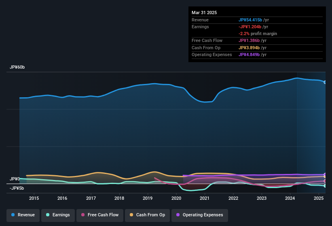332x226 pixels.
Task: Toggle the Revenue legend button
Action: [23, 215]
